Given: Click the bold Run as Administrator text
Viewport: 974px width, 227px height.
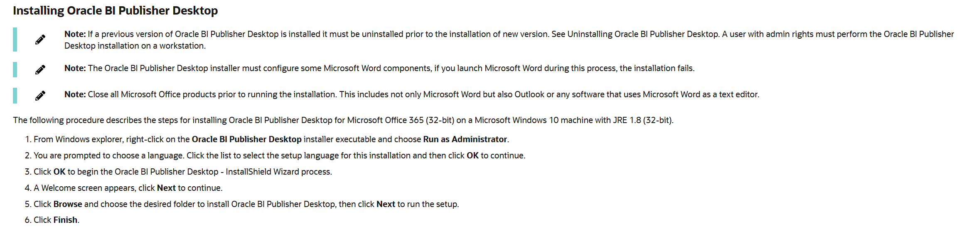Looking at the screenshot, I should click(x=465, y=139).
